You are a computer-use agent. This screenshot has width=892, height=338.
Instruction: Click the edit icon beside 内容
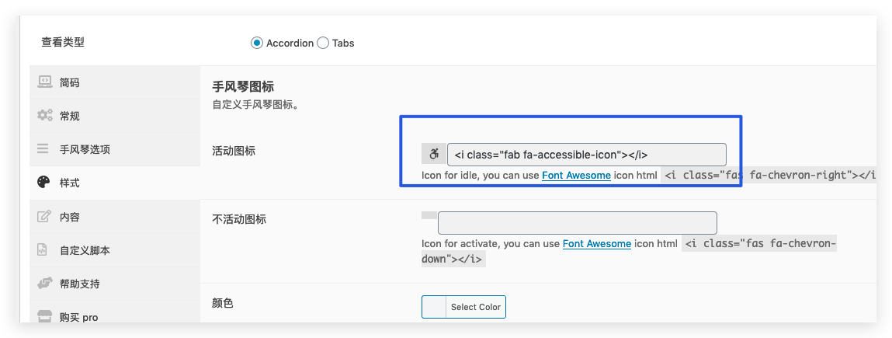click(x=44, y=216)
